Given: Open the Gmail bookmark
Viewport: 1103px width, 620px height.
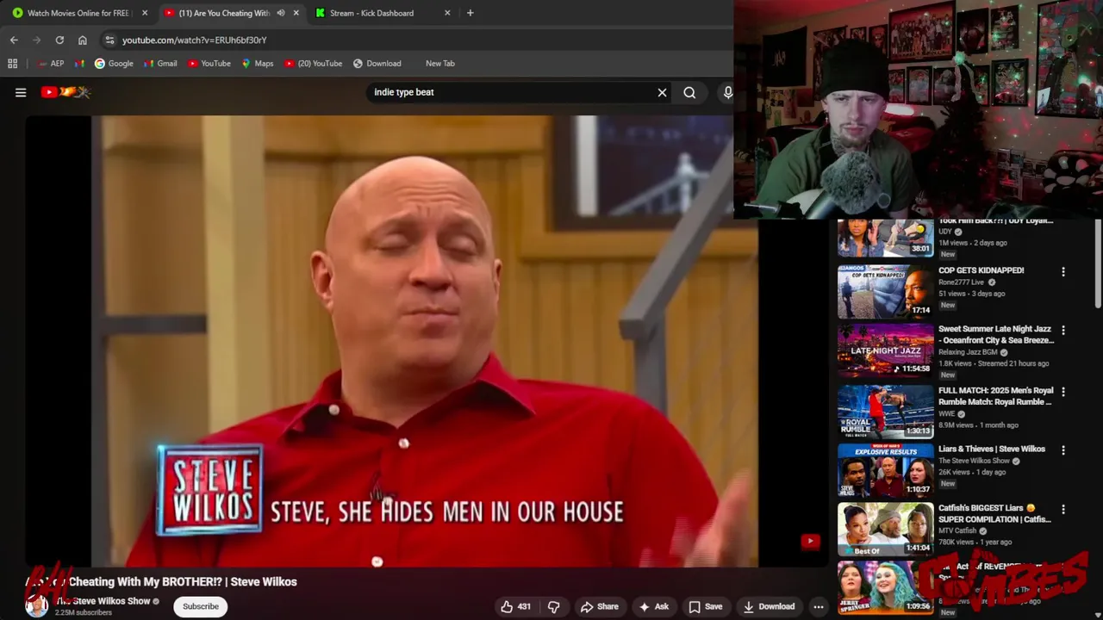Looking at the screenshot, I should coord(160,63).
